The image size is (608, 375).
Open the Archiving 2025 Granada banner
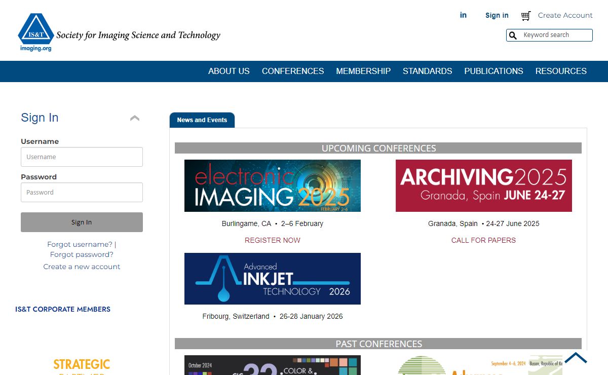484,185
